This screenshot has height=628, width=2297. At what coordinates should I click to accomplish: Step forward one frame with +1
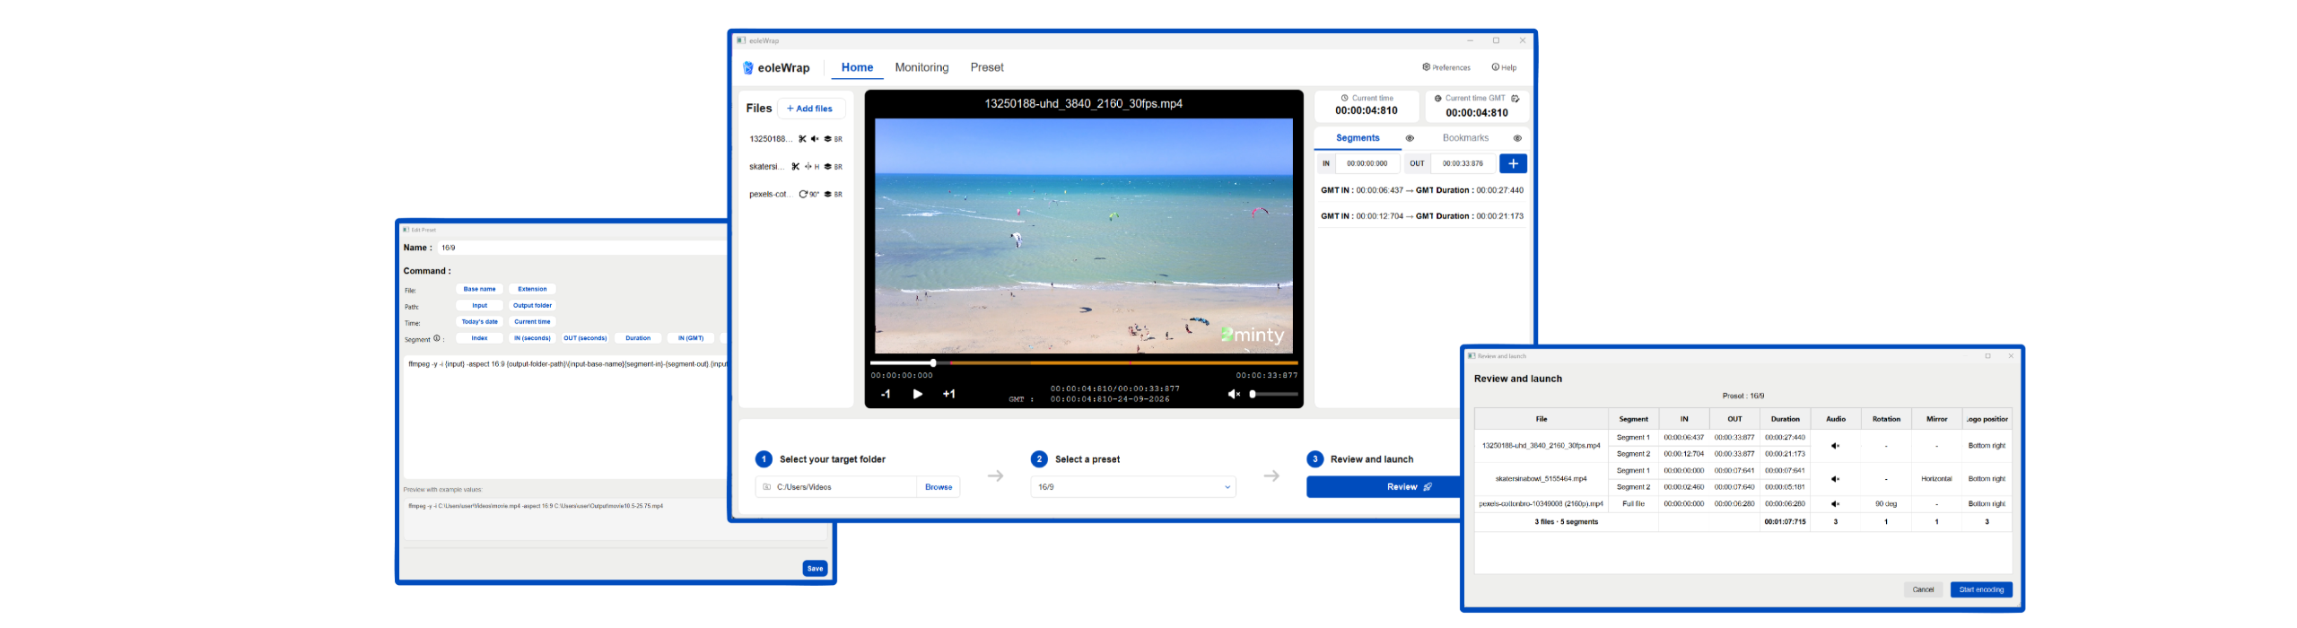click(x=948, y=394)
